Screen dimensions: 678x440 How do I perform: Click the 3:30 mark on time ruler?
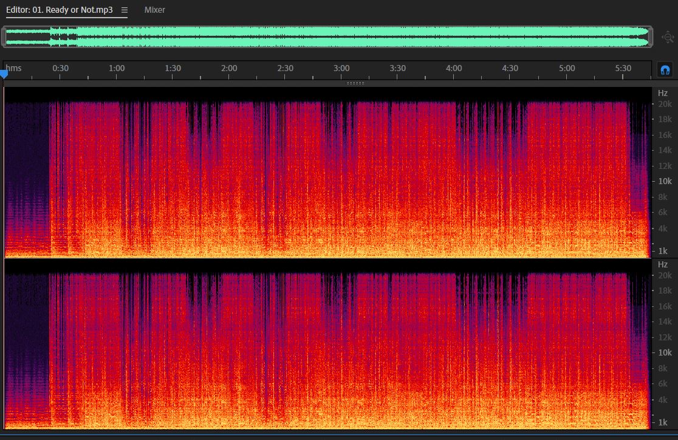point(398,68)
